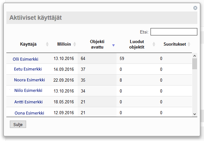Click value 37 in Eetu's row

tap(83, 69)
